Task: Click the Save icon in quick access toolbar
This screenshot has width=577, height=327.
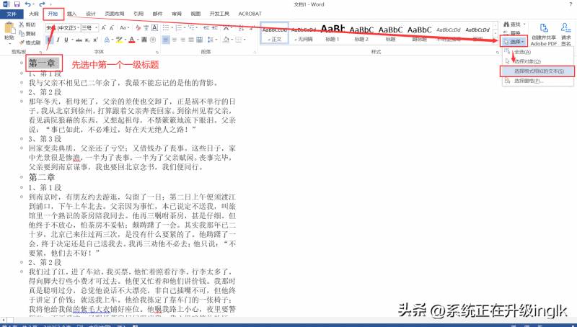Action: point(17,4)
